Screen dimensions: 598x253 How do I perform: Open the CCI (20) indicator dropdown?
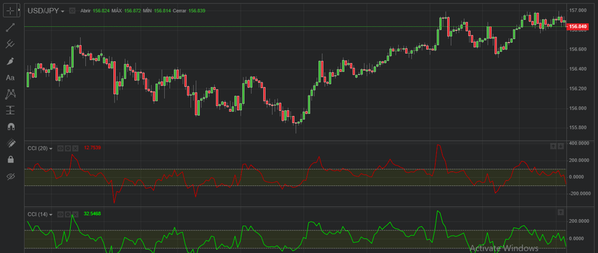pyautogui.click(x=40, y=149)
